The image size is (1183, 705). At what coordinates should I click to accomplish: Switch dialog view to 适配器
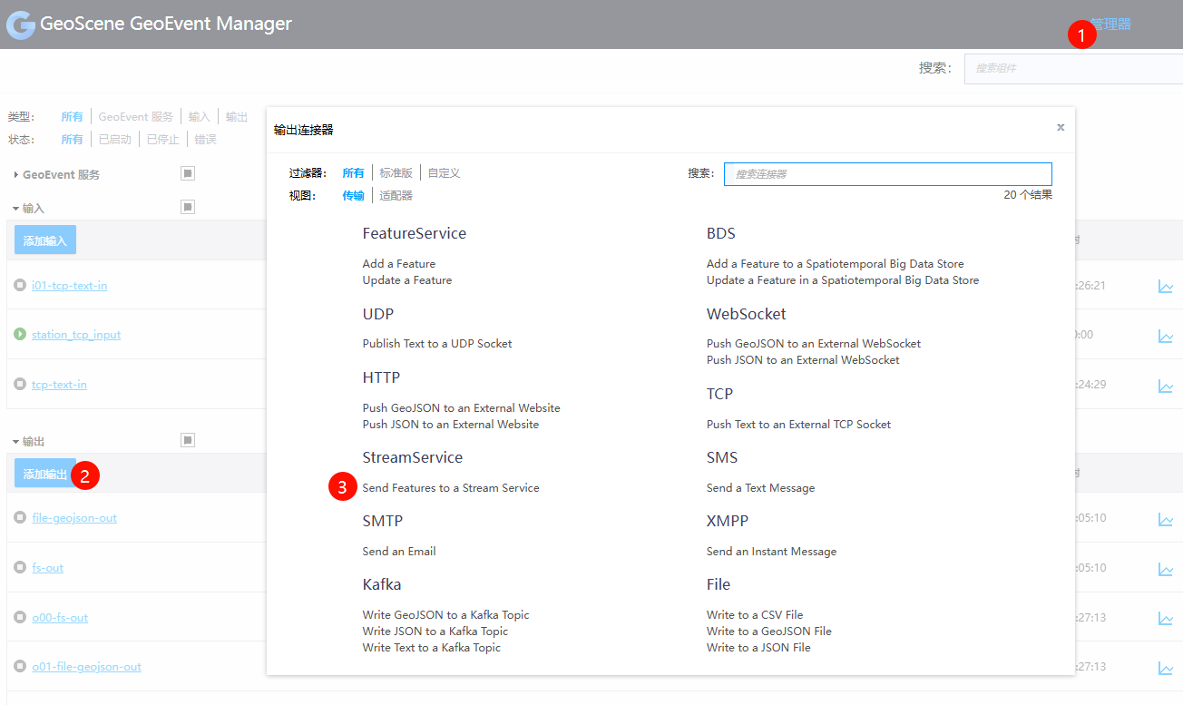(396, 195)
